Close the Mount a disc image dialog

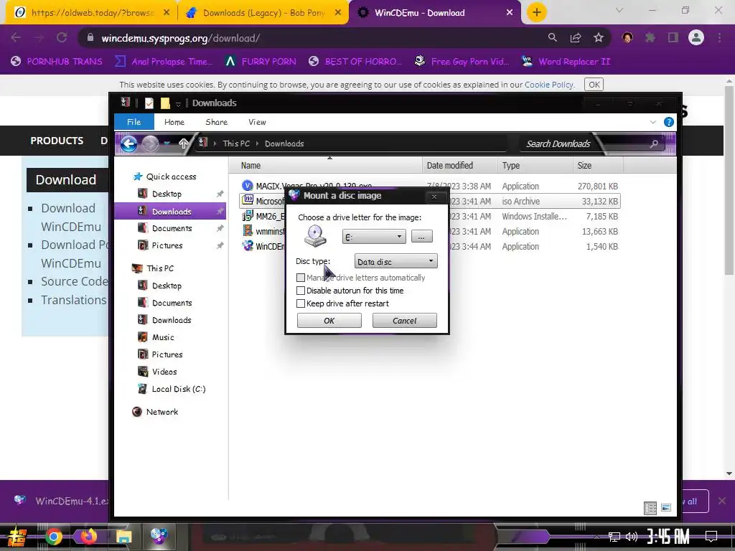(x=434, y=197)
